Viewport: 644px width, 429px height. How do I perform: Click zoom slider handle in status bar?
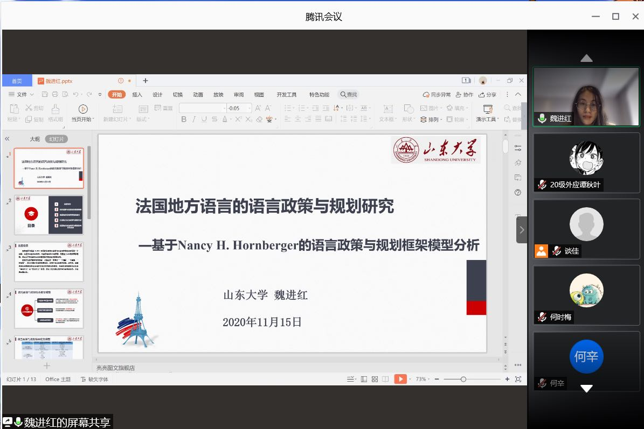pyautogui.click(x=463, y=379)
